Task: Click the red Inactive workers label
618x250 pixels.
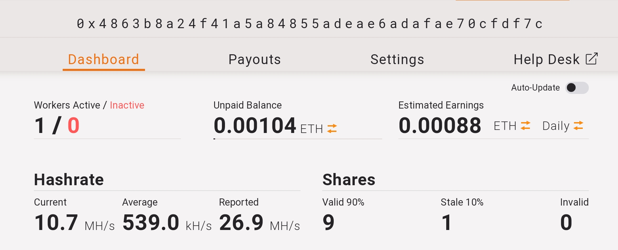Action: tap(127, 105)
